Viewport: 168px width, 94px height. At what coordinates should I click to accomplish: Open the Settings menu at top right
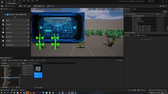(x=163, y=6)
